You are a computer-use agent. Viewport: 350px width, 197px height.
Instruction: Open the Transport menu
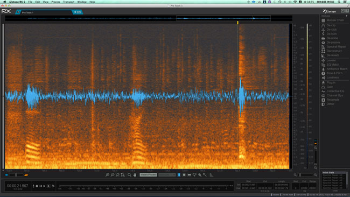click(x=68, y=2)
